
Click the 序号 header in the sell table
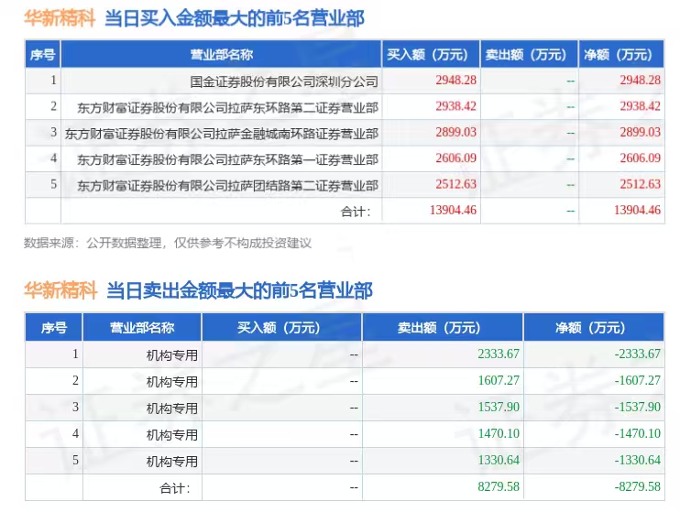54,328
